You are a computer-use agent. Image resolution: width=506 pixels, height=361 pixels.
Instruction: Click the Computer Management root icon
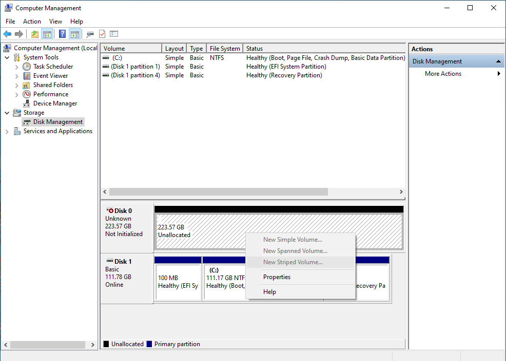[x=7, y=48]
